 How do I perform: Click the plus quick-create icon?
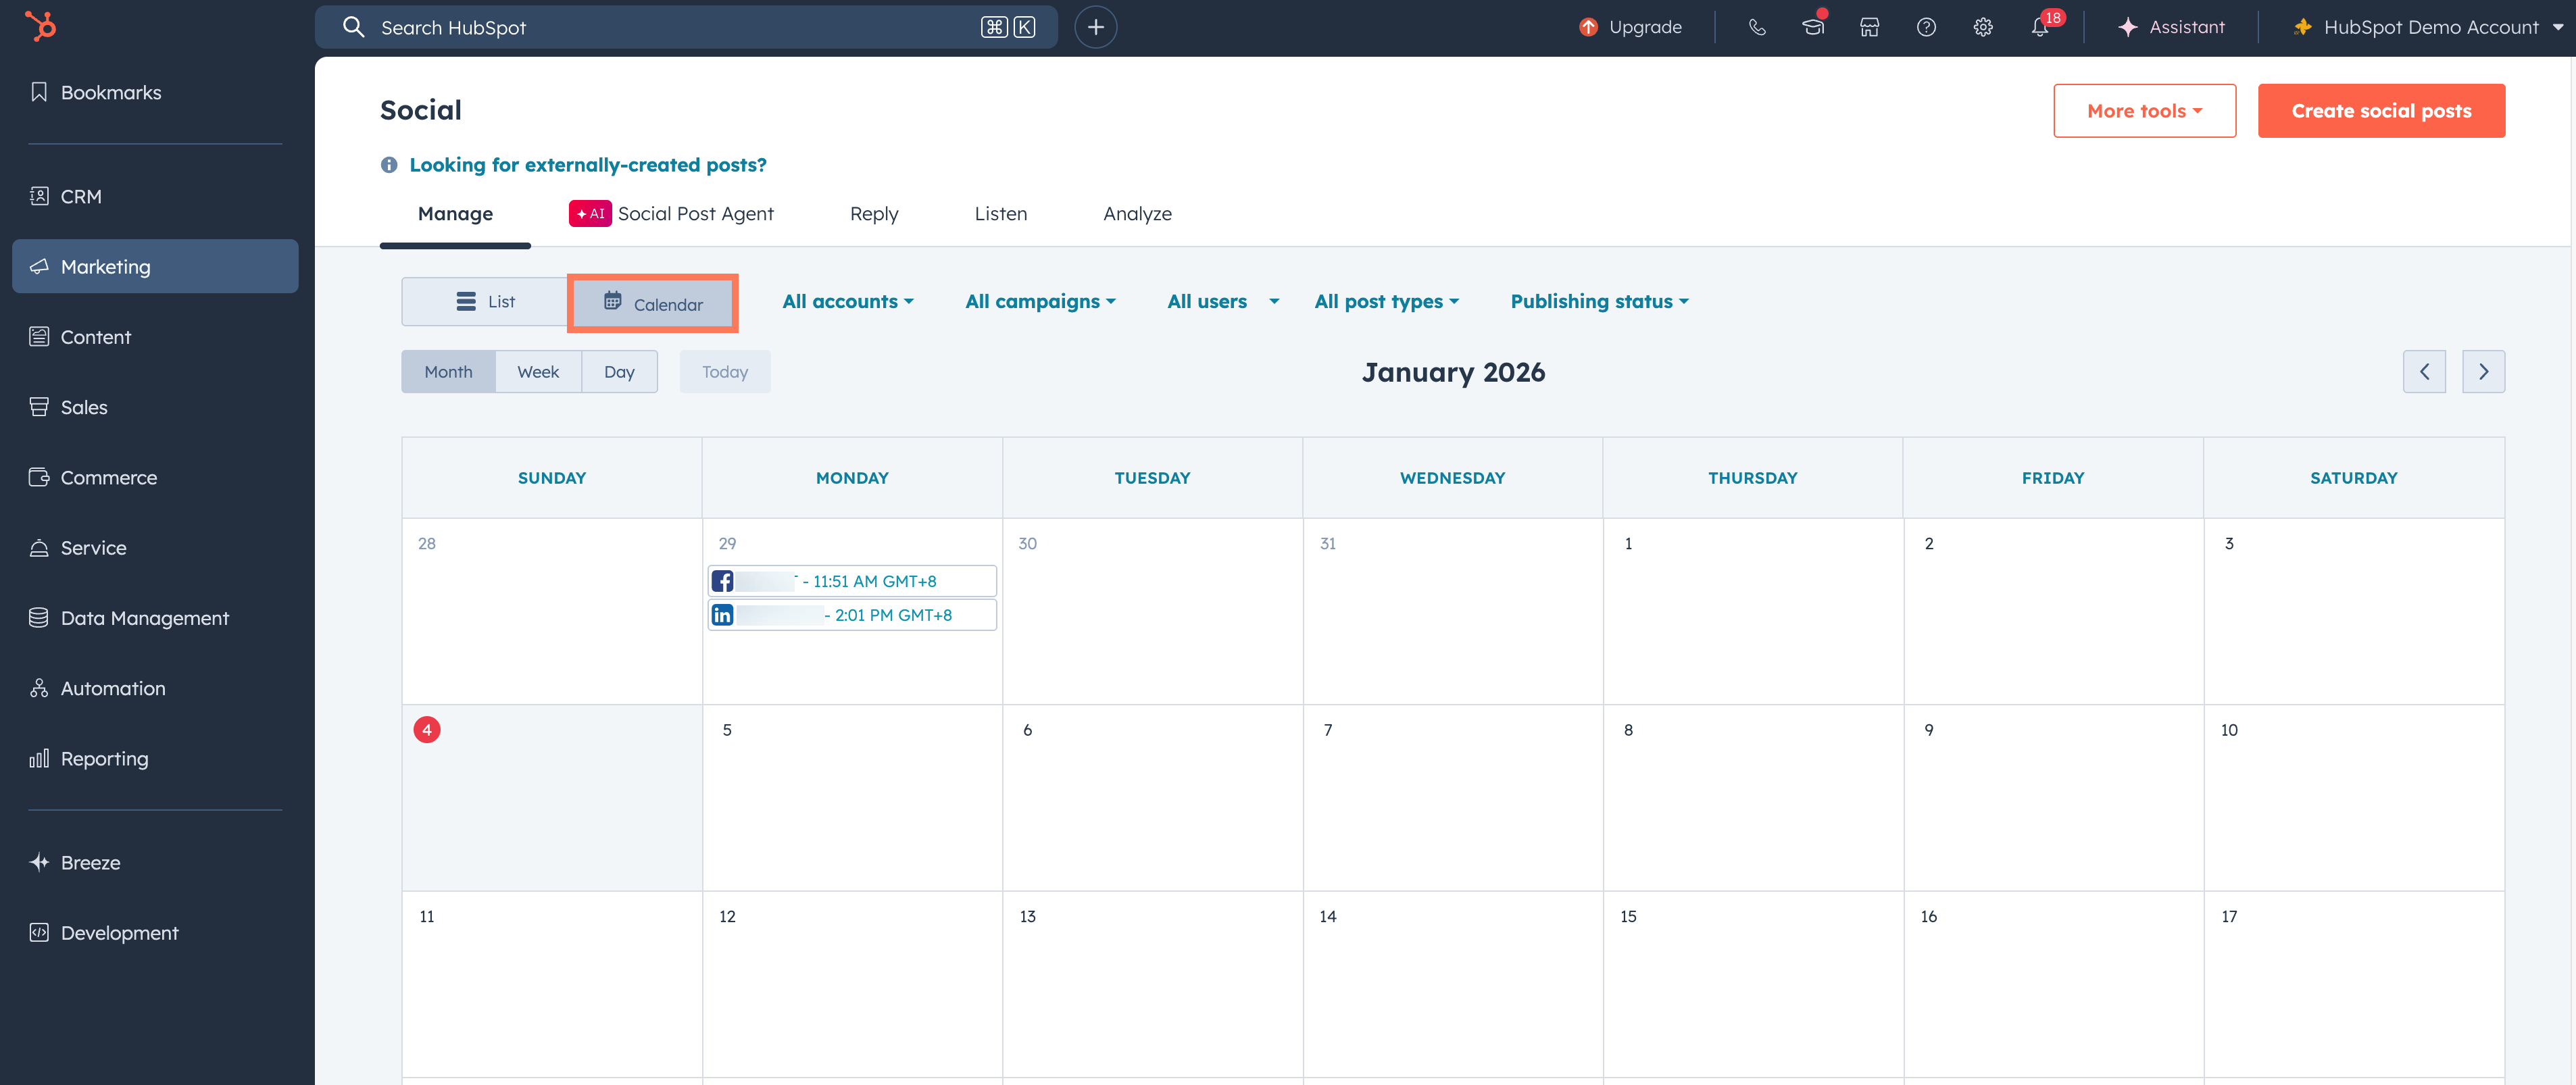click(x=1095, y=27)
